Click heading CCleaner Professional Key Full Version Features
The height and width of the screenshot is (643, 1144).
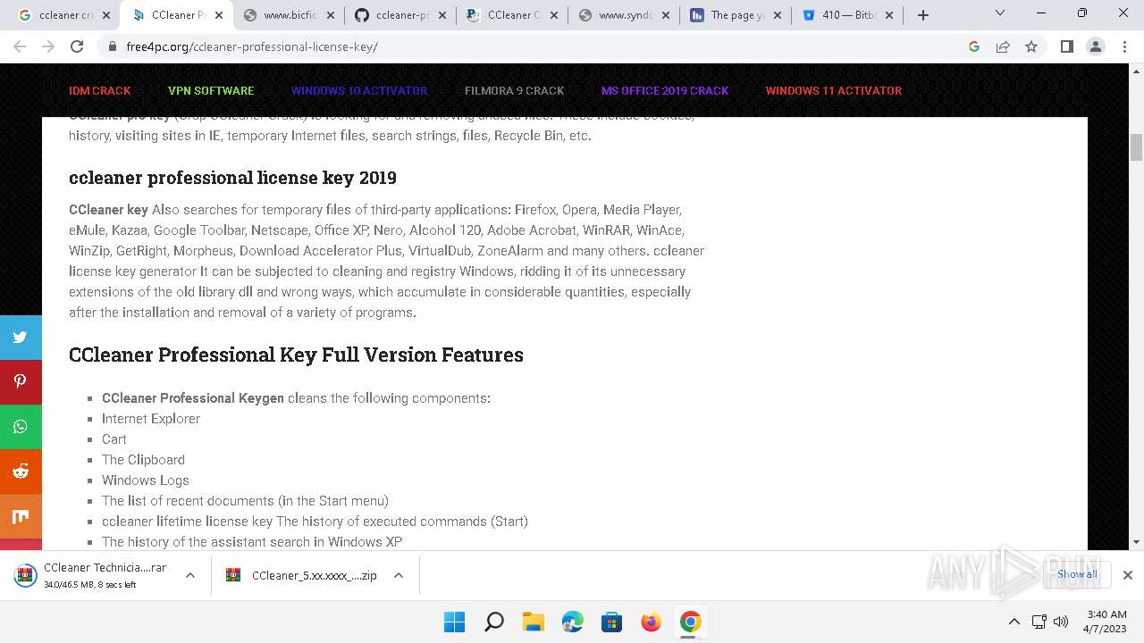tap(296, 355)
